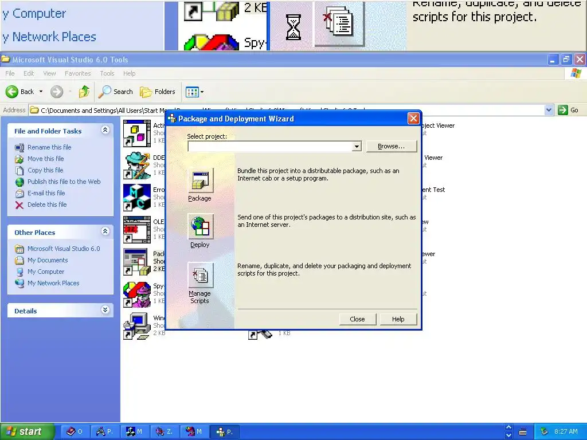Go to My Documents in Other Places
This screenshot has height=440, width=587.
48,260
